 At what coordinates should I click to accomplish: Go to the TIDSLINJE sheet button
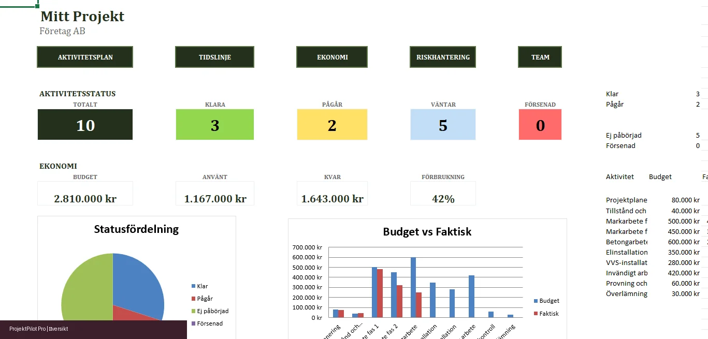(214, 57)
